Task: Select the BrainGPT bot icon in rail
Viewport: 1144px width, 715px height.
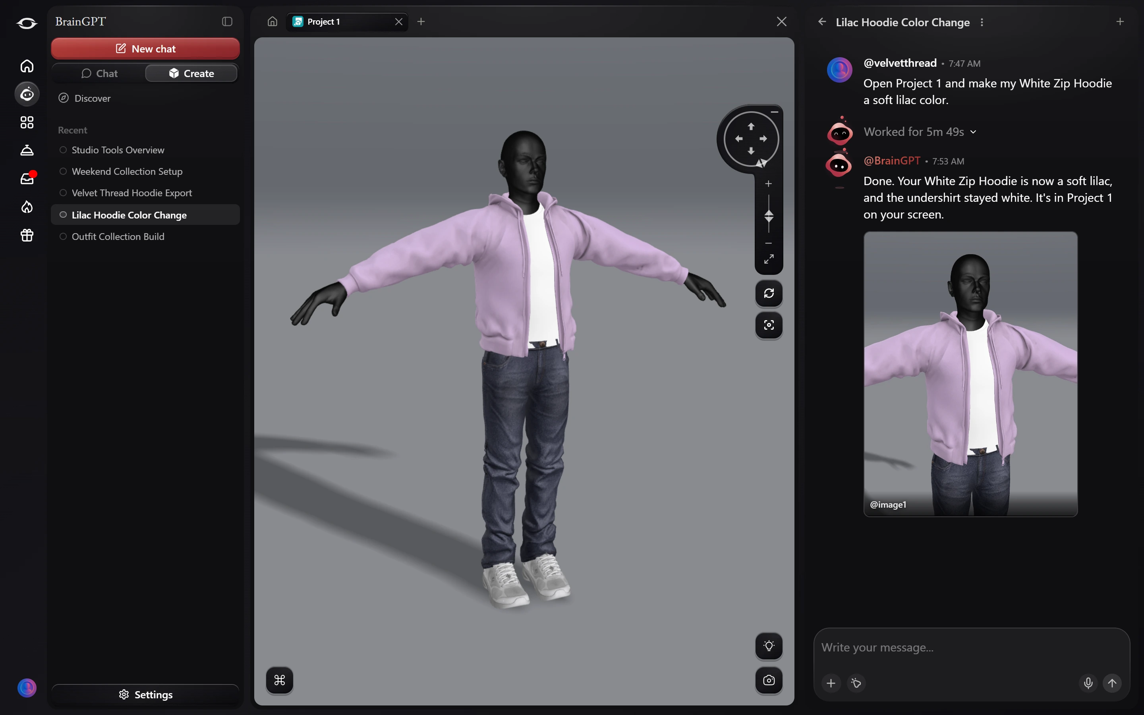Action: point(27,94)
